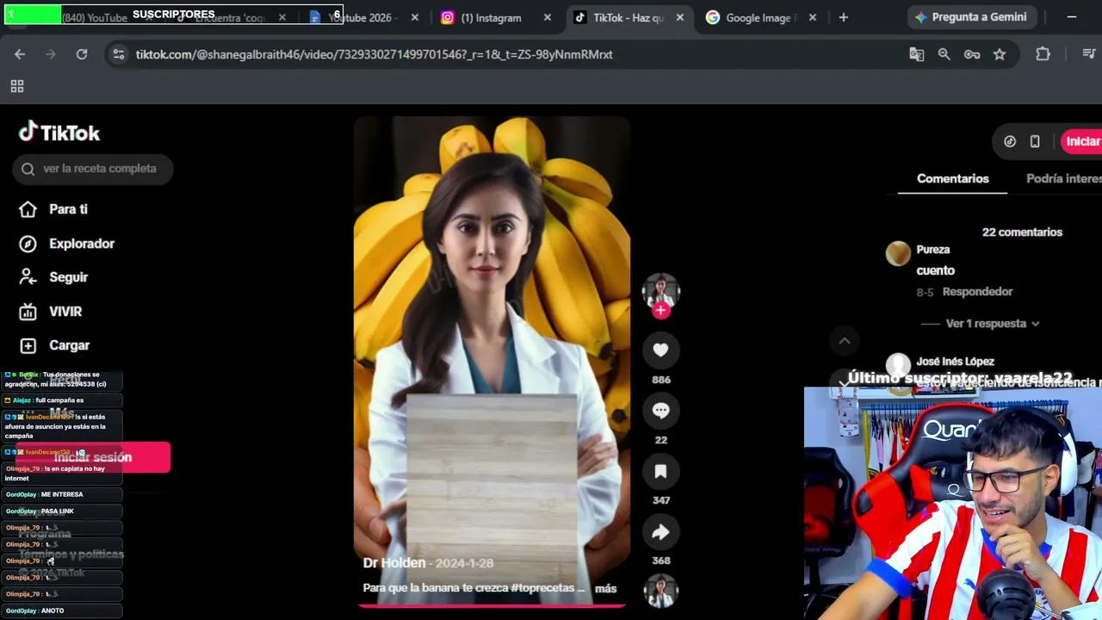The image size is (1102, 620).
Task: Go to previous video with up chevron
Action: tap(844, 341)
